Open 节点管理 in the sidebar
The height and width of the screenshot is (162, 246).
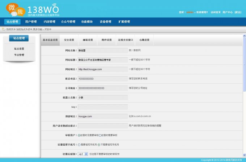coord(19,55)
